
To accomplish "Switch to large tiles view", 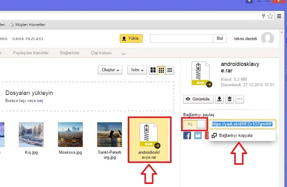I will [153, 70].
